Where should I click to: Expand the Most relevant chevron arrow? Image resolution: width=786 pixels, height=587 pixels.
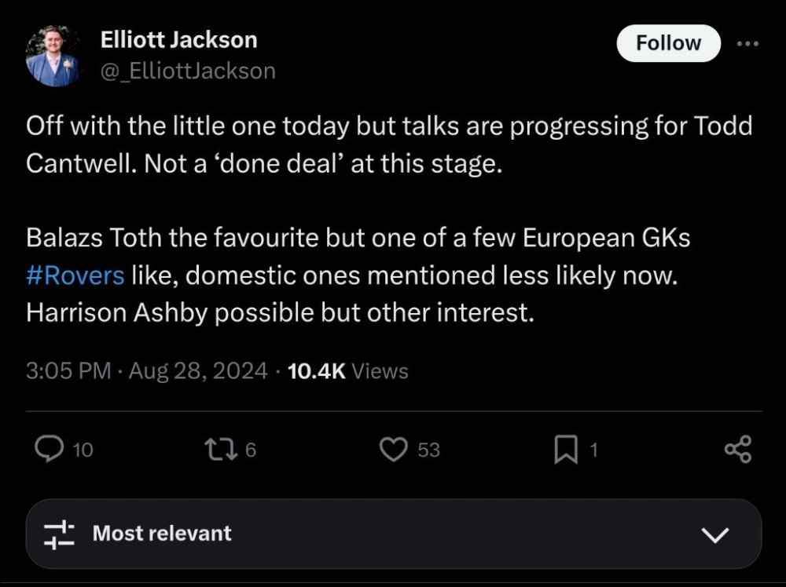pos(714,535)
